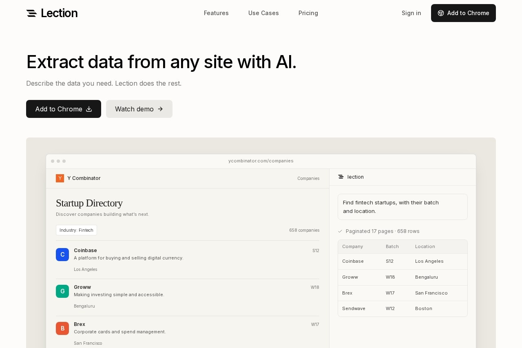Click the Industry: Fintech filter chip

pyautogui.click(x=76, y=230)
